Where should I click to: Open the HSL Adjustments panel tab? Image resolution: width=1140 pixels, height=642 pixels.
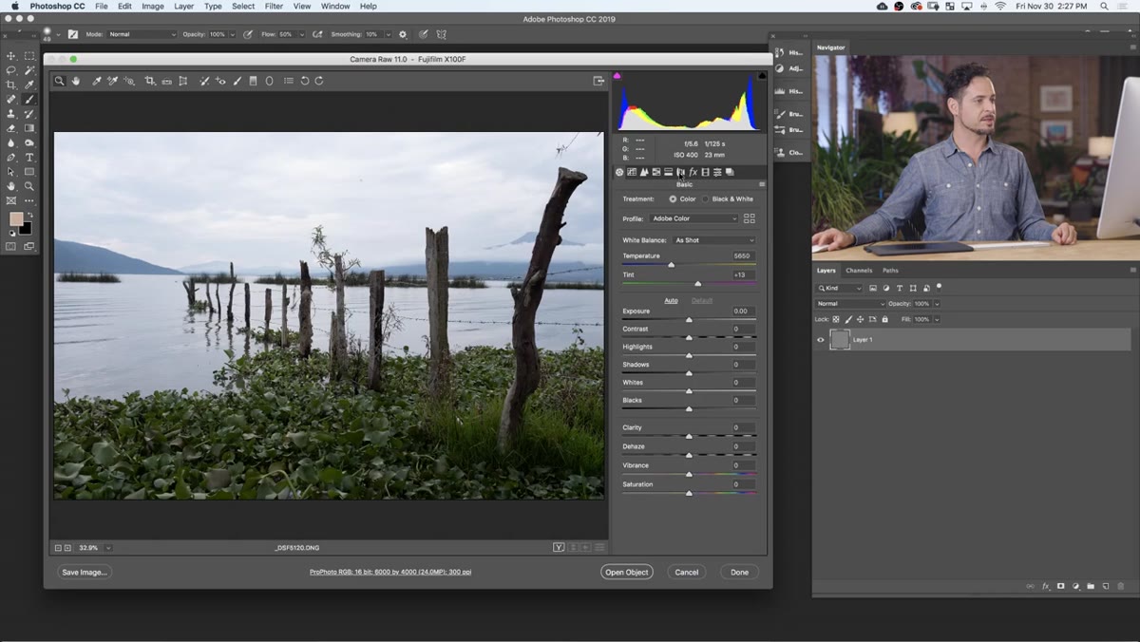656,172
